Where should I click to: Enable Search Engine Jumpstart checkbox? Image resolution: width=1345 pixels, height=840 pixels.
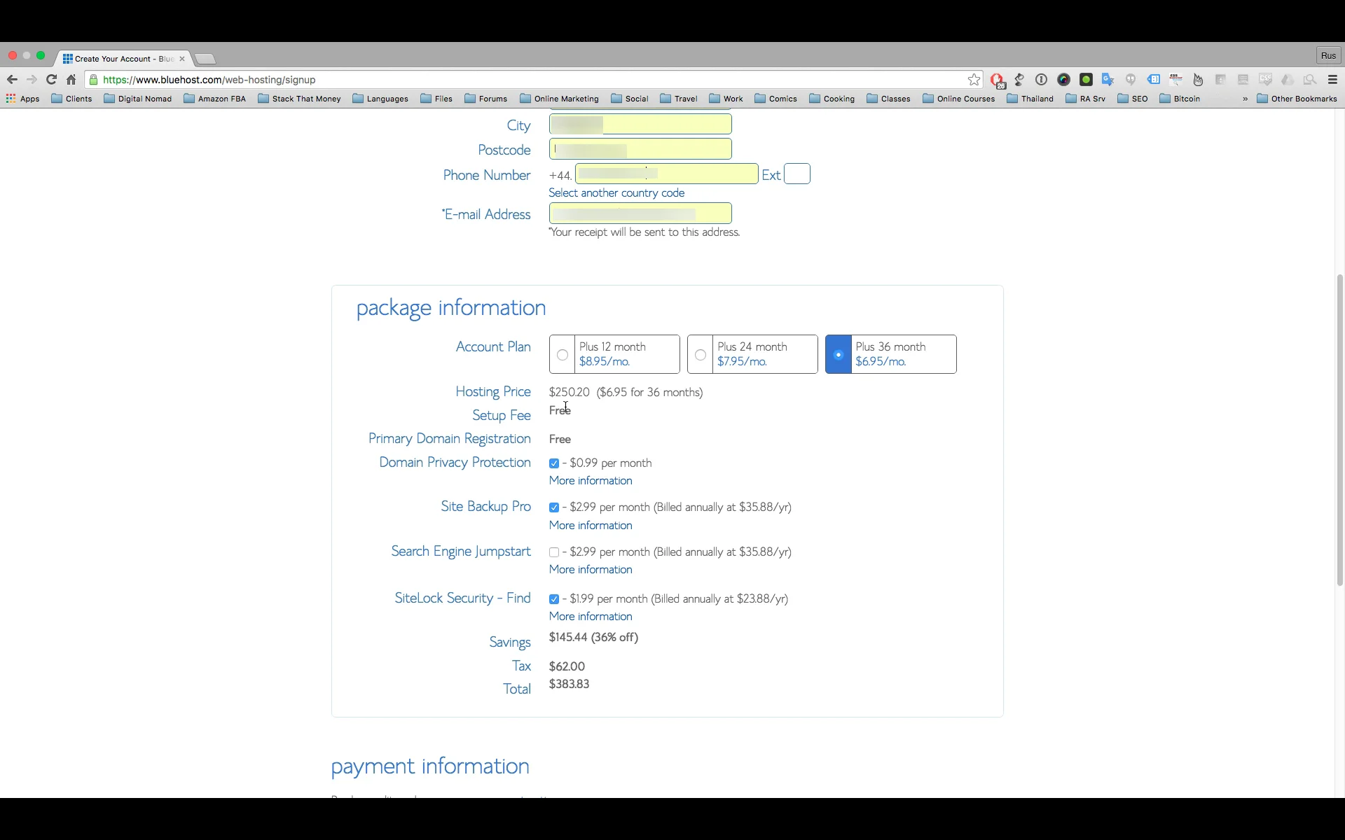[x=554, y=552]
